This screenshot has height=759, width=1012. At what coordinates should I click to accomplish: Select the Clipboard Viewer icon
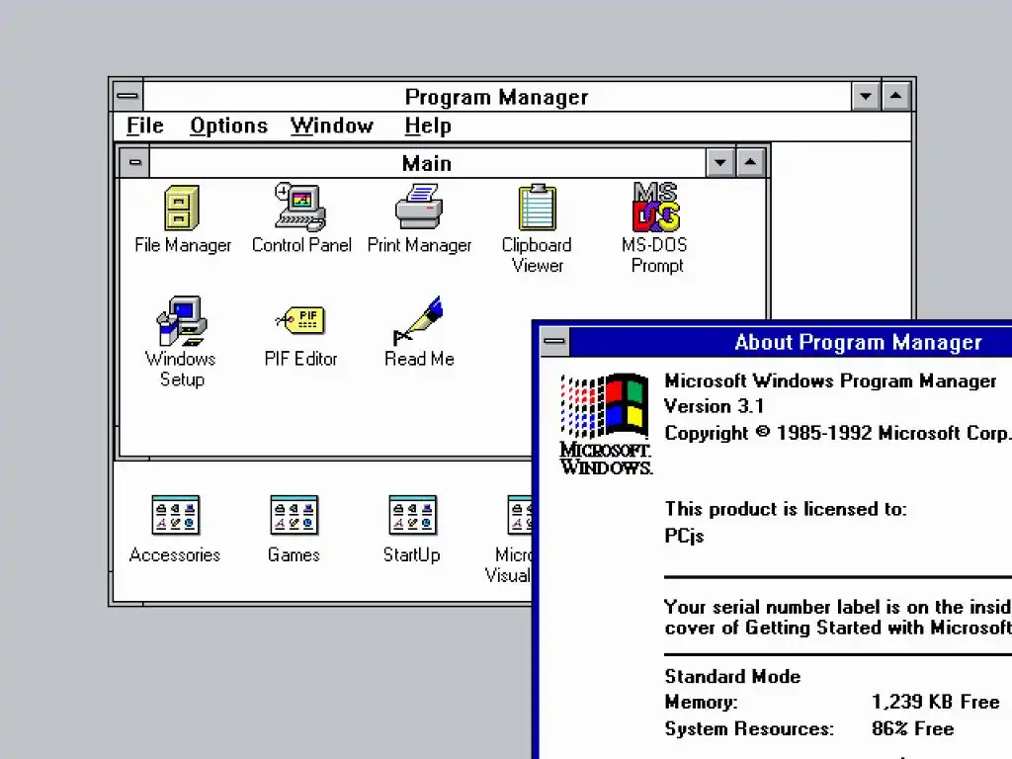coord(537,229)
